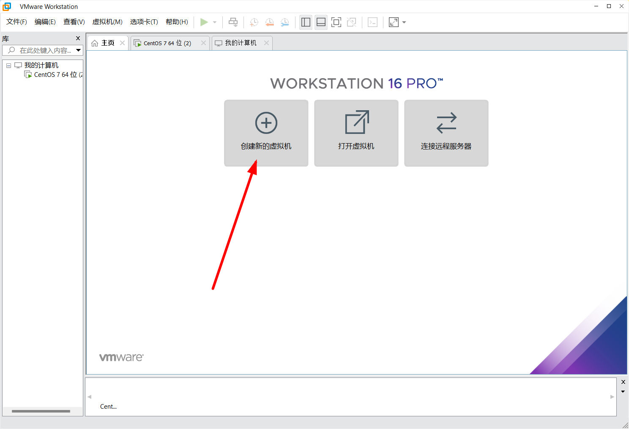The image size is (629, 429).
Task: Open the 帮助(H) menu
Action: [177, 22]
